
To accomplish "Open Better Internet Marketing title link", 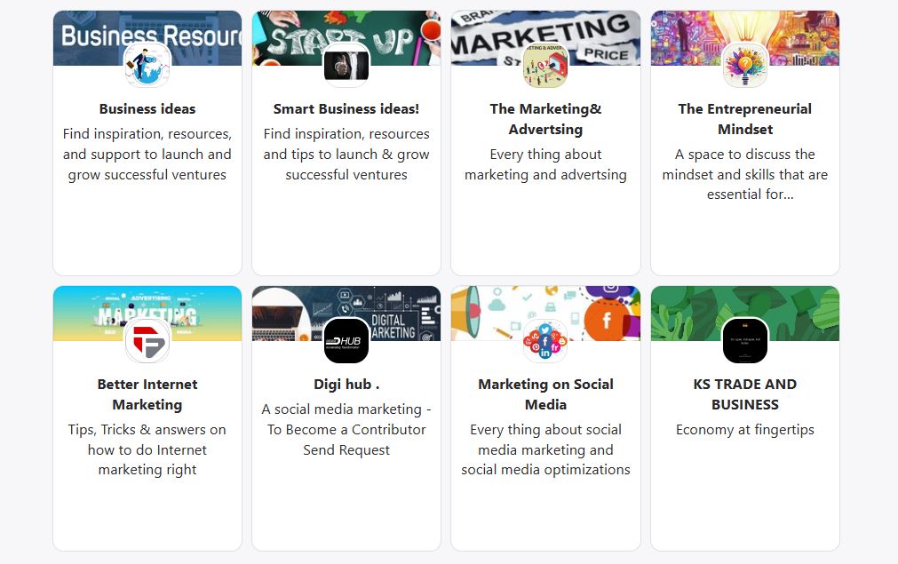I will pyautogui.click(x=147, y=394).
